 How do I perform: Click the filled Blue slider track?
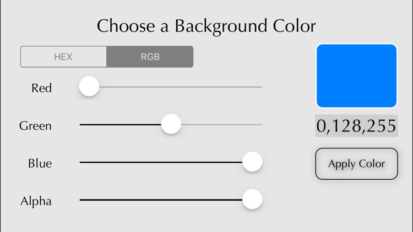[x=161, y=162]
